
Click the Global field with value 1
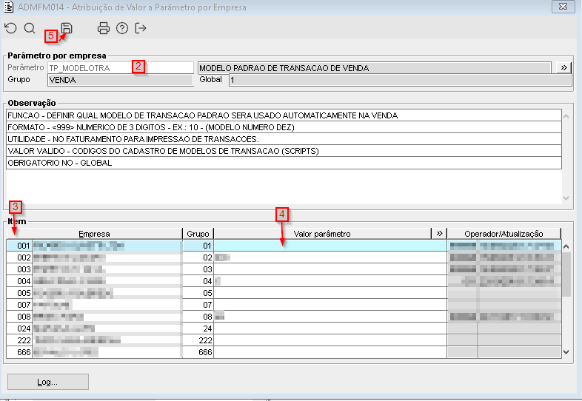(400, 80)
